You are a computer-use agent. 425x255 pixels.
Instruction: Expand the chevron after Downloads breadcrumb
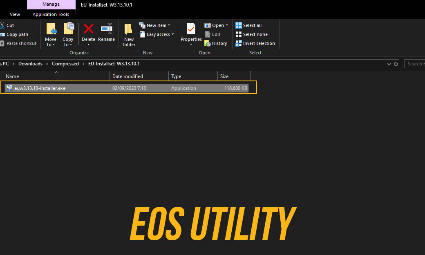click(47, 64)
